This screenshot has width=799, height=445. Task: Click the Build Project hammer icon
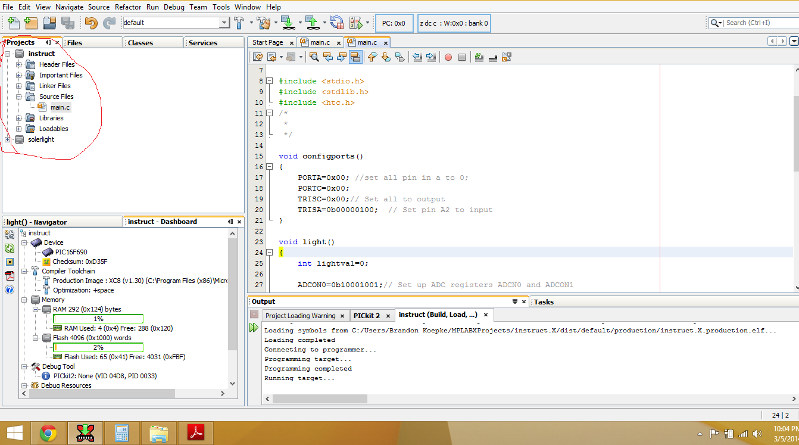[x=239, y=23]
